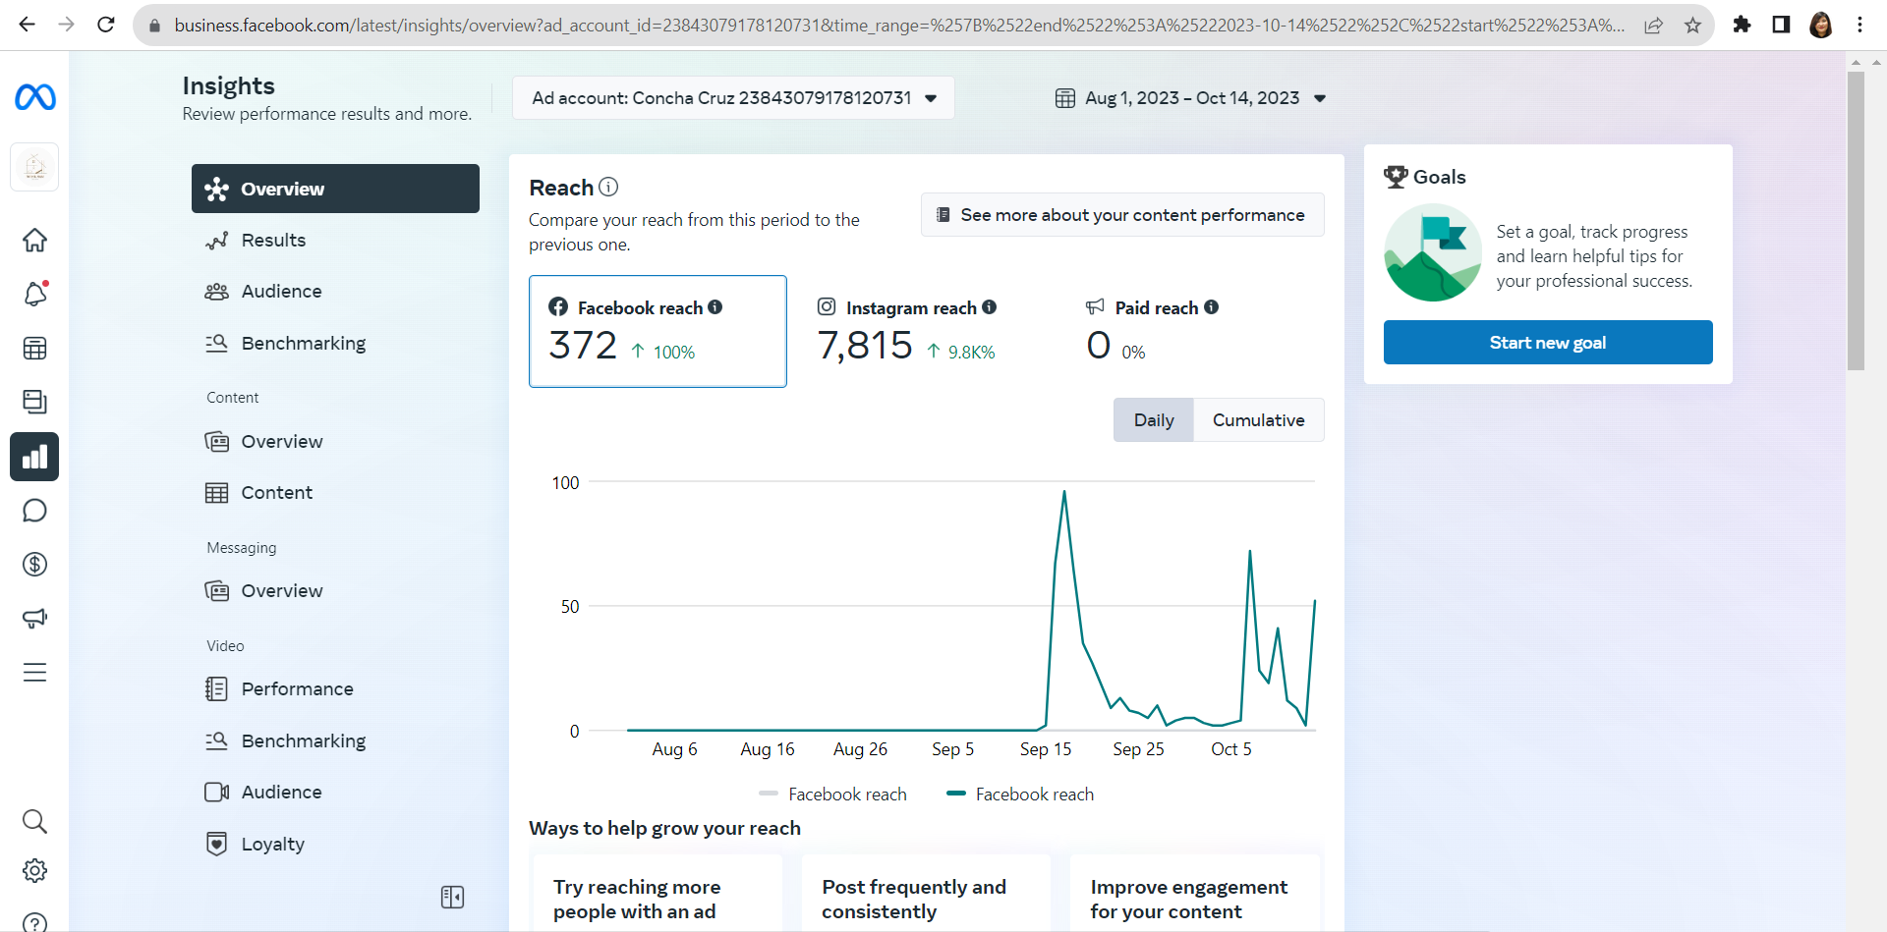The image size is (1887, 932).
Task: Open the Chrome three-dot menu
Action: (1859, 25)
